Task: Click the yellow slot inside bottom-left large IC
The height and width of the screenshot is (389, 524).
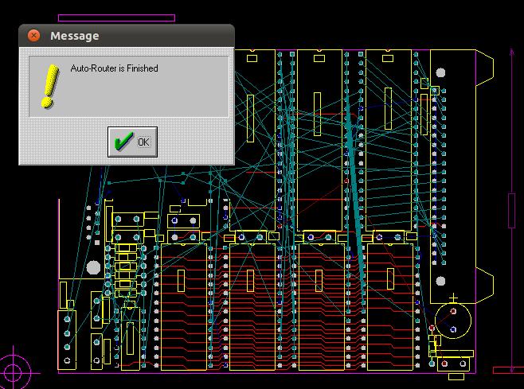Action: [x=181, y=279]
